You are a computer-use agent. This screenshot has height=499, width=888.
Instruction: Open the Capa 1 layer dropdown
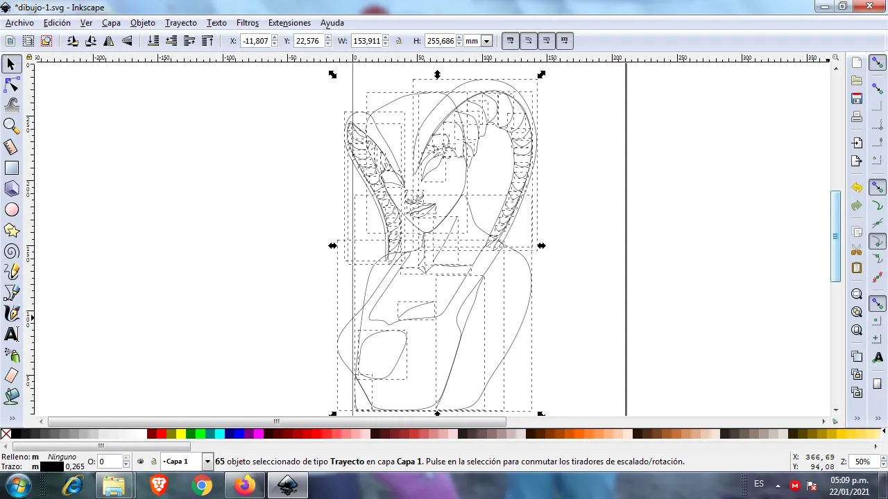[x=207, y=462]
